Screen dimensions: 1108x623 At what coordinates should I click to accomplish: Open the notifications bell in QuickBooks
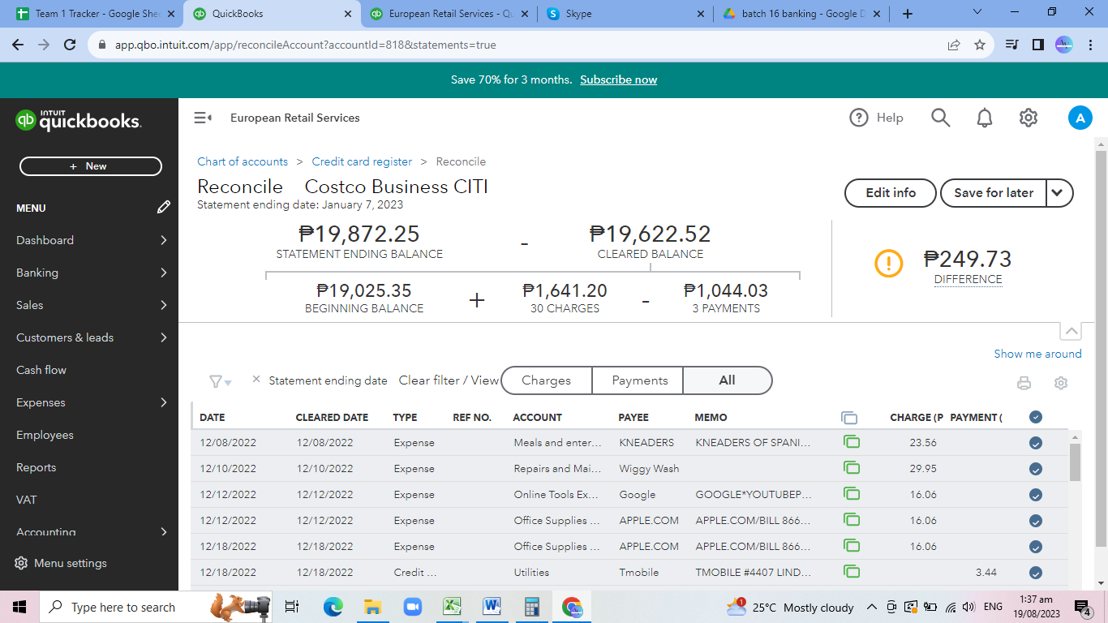click(x=985, y=118)
